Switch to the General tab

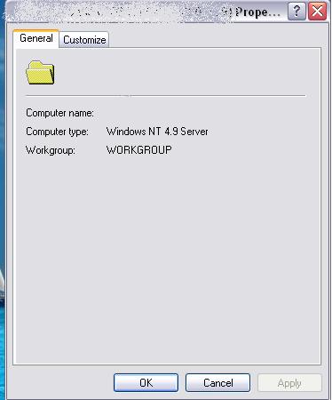click(36, 38)
